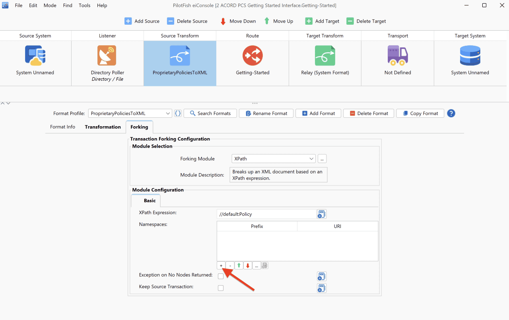The width and height of the screenshot is (509, 320).
Task: Open the Edit menu
Action: (x=33, y=5)
